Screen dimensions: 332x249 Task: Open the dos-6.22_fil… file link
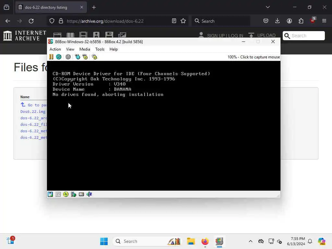(x=33, y=124)
